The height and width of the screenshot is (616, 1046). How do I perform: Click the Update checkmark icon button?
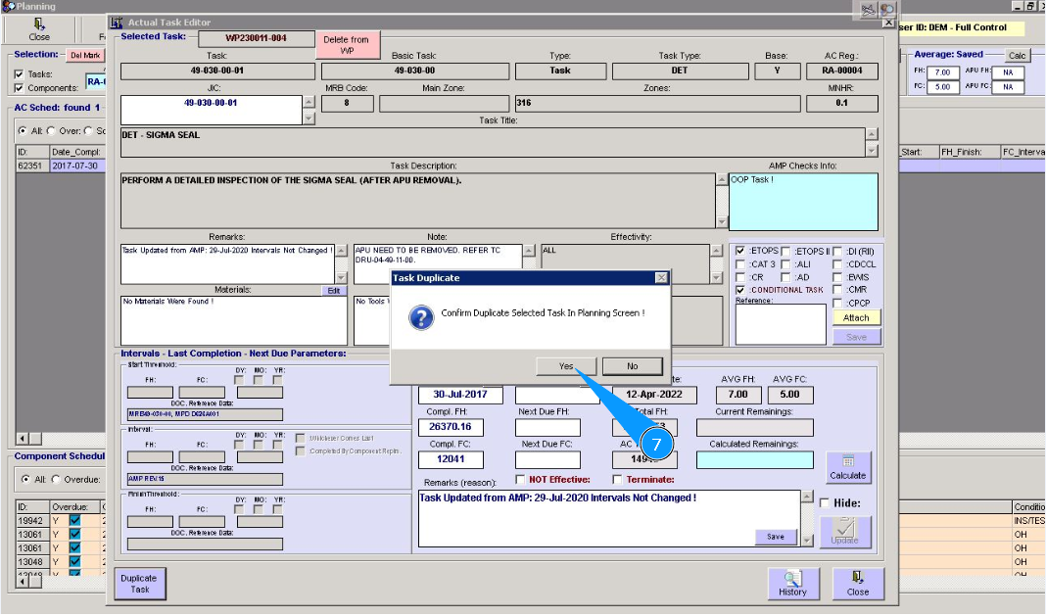tap(844, 532)
